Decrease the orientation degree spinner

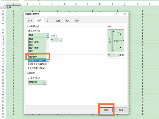117,56
